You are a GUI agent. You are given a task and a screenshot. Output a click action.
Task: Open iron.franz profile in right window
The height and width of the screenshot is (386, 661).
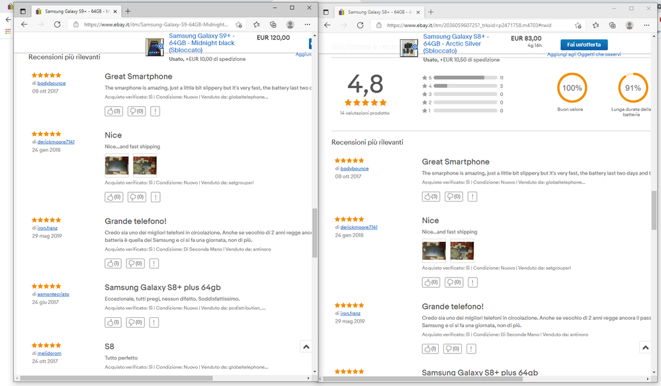point(350,313)
